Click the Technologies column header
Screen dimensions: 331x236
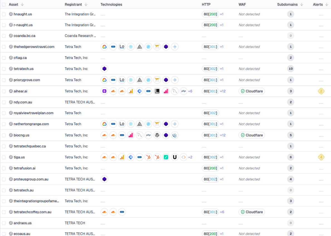point(111,4)
